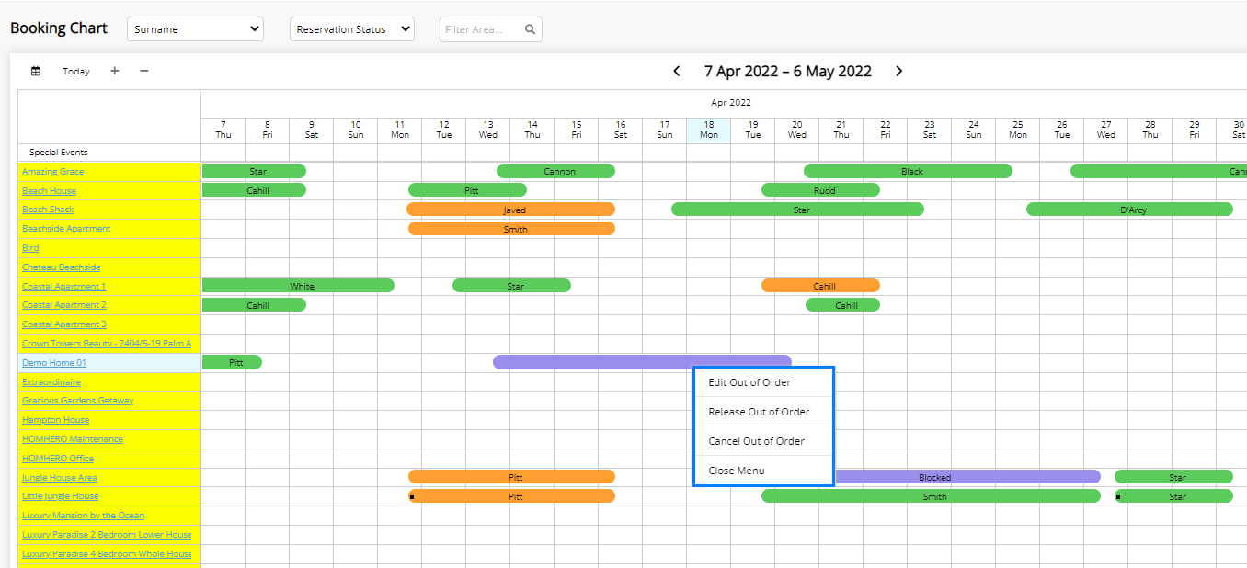This screenshot has height=568, width=1247.
Task: Select Cancel Out of Order entry
Action: 756,441
